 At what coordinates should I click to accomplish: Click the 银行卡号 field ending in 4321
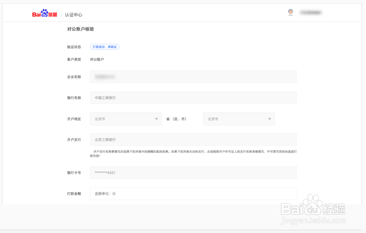click(x=193, y=172)
